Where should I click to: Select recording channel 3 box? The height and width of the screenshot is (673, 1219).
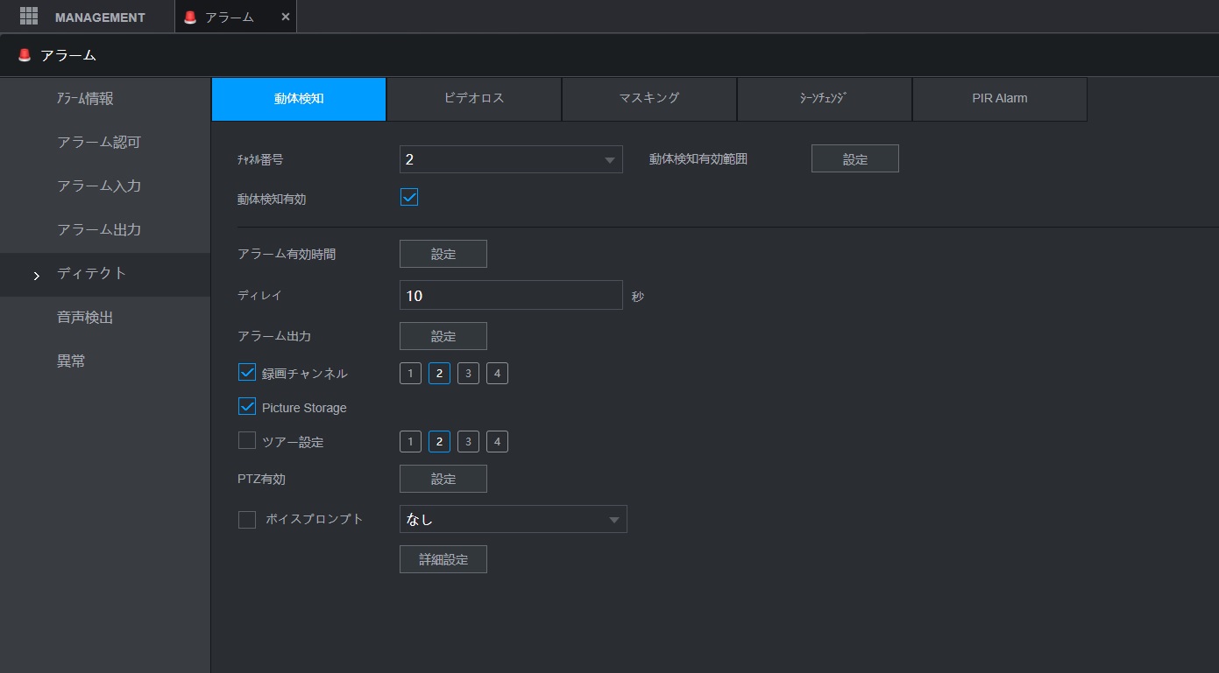pos(468,374)
